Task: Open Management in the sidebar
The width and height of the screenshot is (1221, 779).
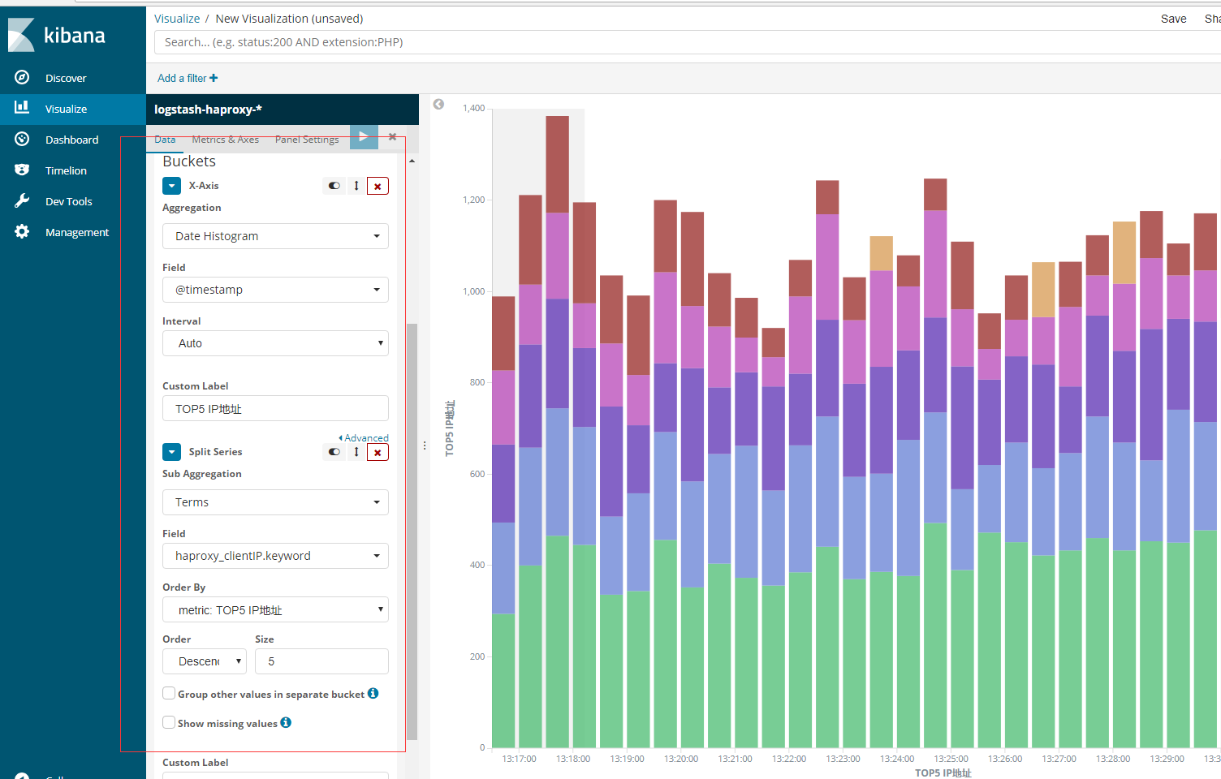Action: coord(77,232)
